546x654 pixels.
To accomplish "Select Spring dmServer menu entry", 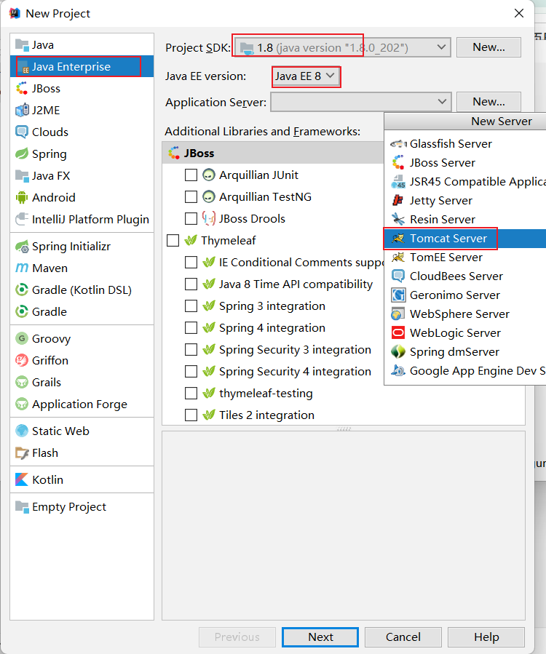I will point(464,352).
